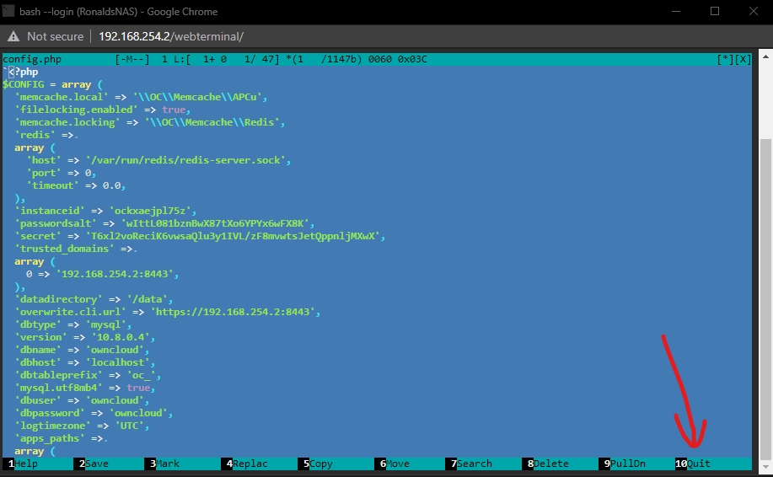The image size is (773, 477).
Task: Click the 'trusted_domains' key
Action: coord(65,249)
